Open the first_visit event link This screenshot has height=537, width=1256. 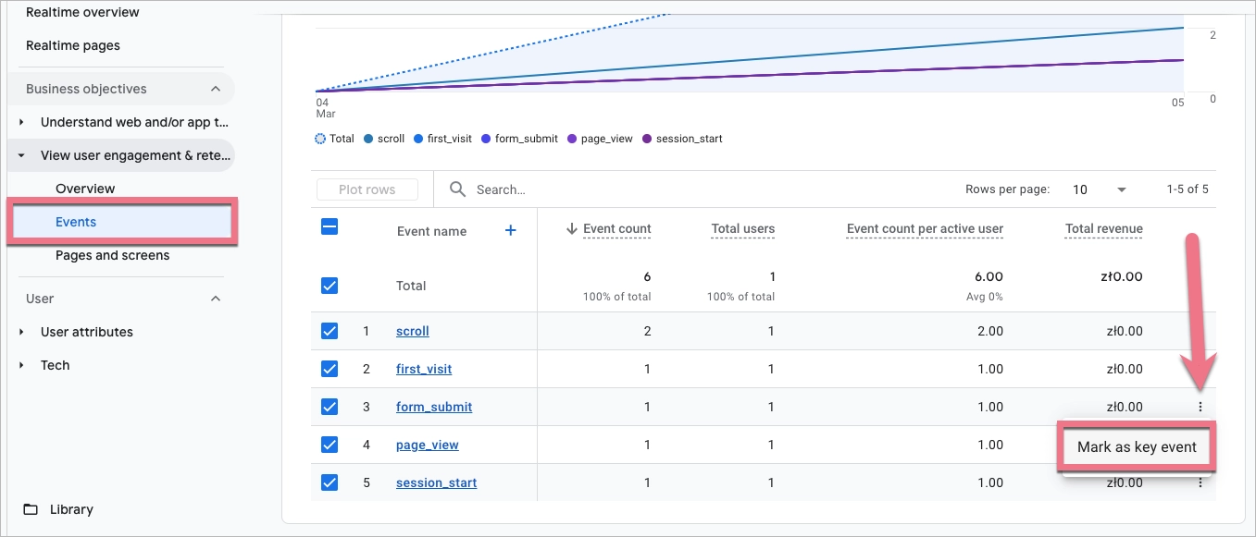[423, 369]
